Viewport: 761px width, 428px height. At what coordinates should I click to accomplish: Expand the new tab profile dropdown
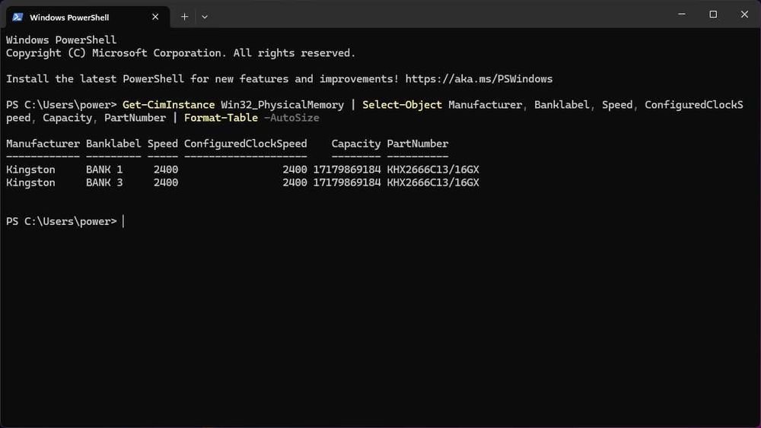tap(204, 16)
